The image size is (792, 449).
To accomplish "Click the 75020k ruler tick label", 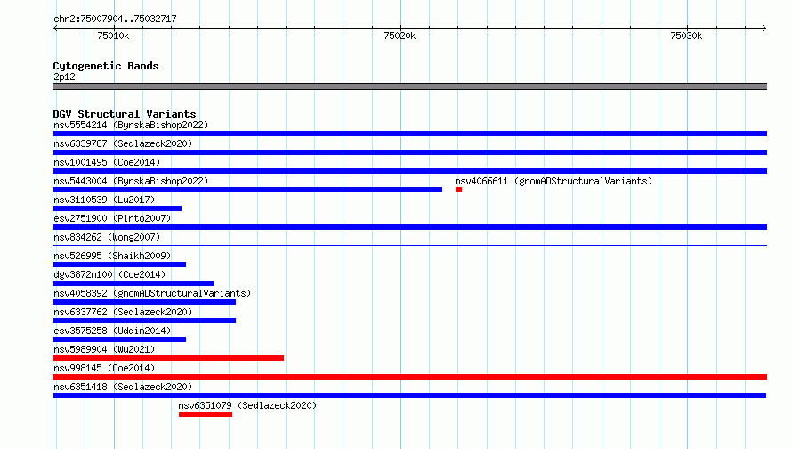I will (400, 36).
